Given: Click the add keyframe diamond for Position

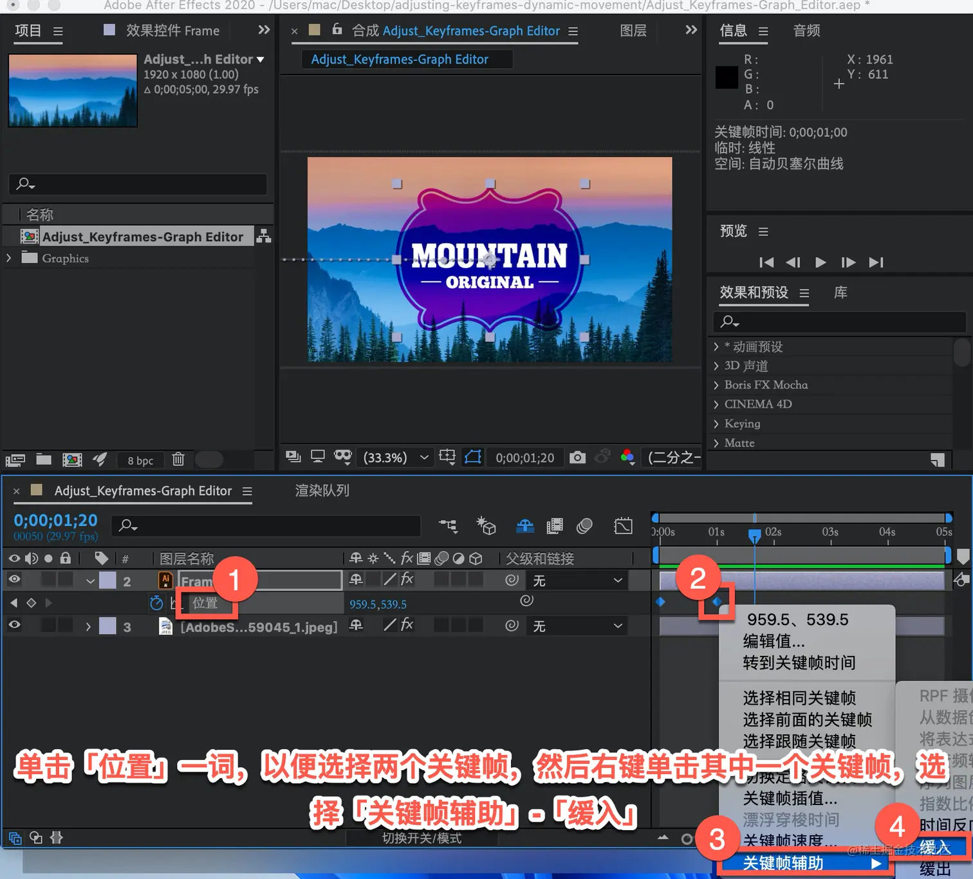Looking at the screenshot, I should coord(31,603).
